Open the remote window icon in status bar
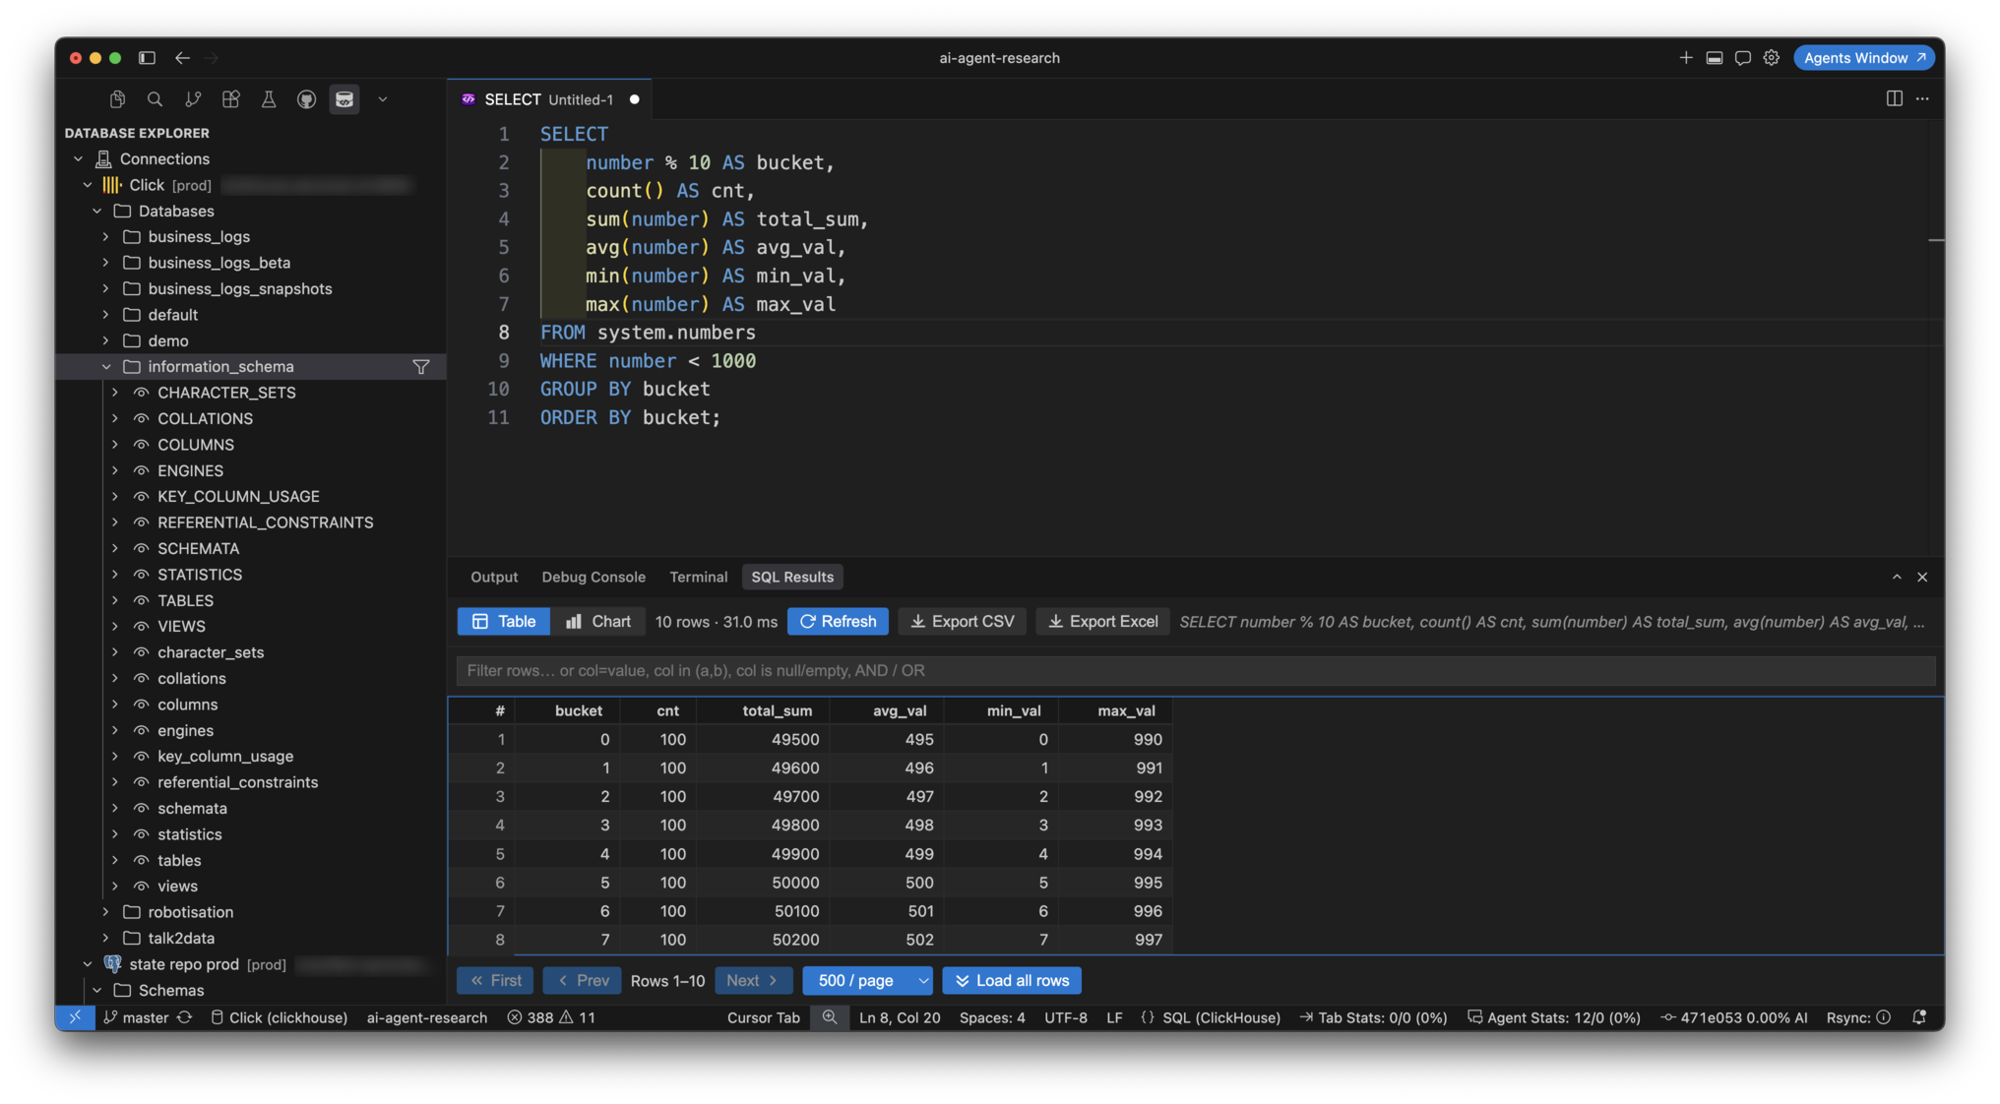The image size is (2000, 1104). click(75, 1017)
